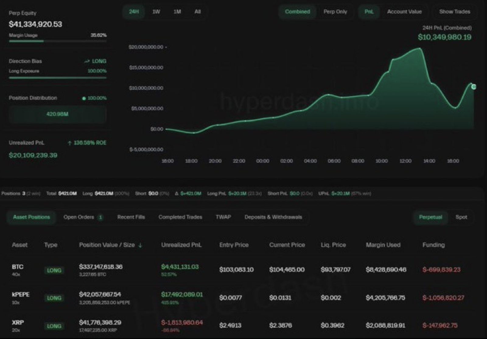
Task: Click the up arrow next to ROE percentage
Action: (x=70, y=143)
